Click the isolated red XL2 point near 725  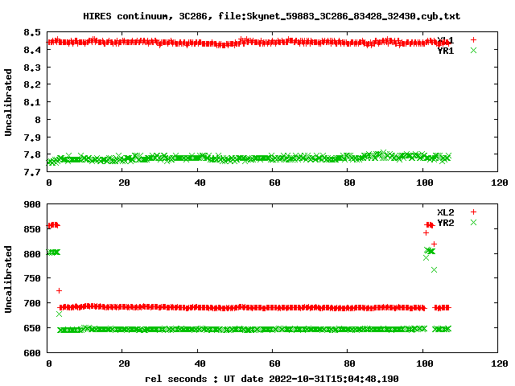[x=59, y=291]
